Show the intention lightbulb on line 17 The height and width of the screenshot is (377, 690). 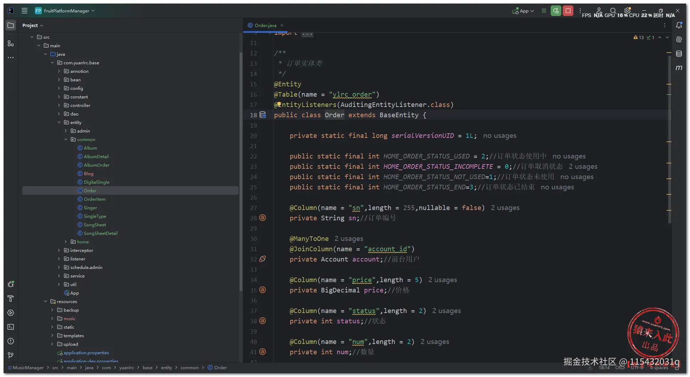pyautogui.click(x=279, y=104)
